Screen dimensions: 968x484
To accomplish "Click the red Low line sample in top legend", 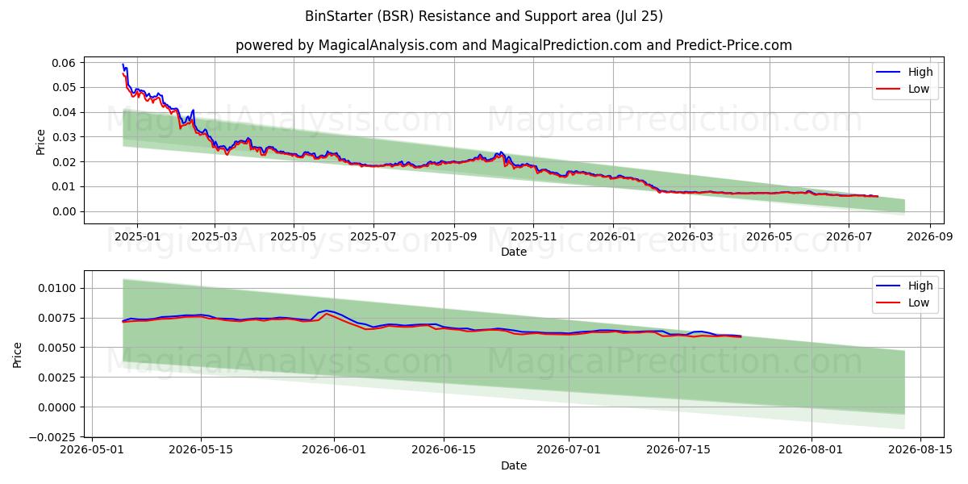I will (890, 89).
